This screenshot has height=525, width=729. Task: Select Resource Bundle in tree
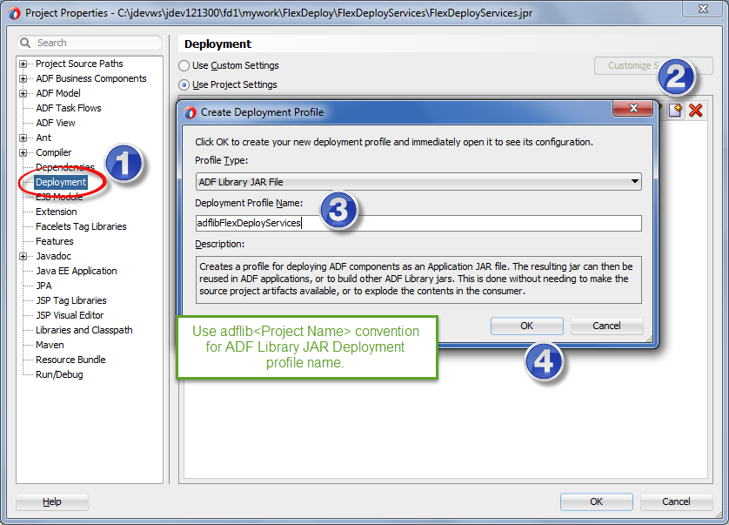70,360
